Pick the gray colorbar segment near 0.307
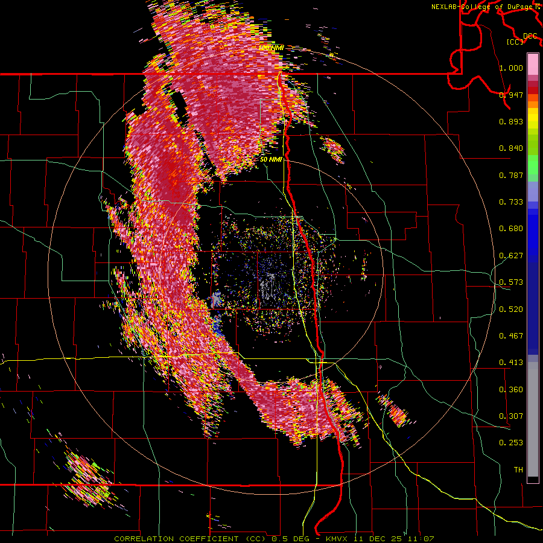This screenshot has height=543, width=543. point(533,419)
